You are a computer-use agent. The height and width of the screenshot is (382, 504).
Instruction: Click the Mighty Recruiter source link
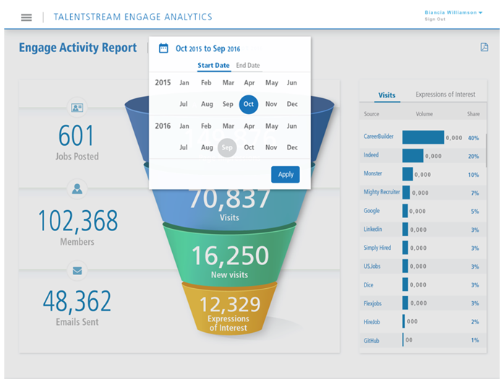point(382,192)
